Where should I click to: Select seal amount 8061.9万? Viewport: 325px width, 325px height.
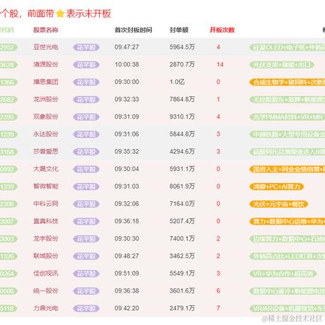182,187
